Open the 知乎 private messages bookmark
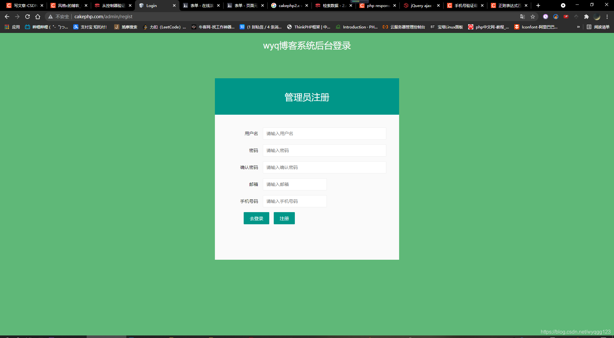Screen dimensions: 614x338 tap(261, 27)
